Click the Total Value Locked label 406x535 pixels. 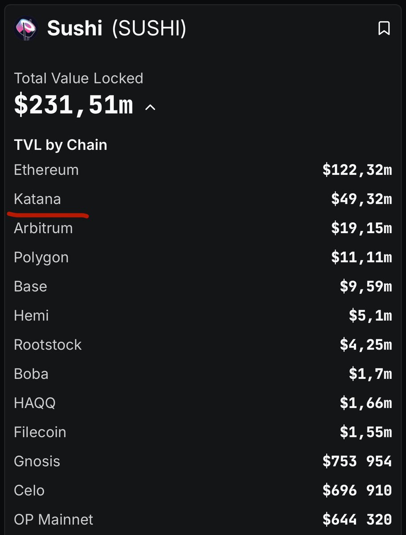[x=78, y=78]
